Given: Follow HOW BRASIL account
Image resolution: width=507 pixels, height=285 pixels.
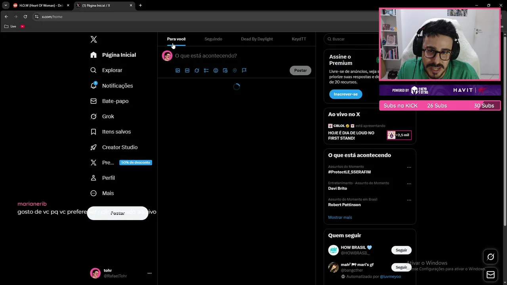Looking at the screenshot, I should [x=401, y=250].
